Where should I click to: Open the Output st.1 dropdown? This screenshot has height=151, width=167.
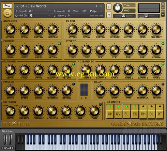[x=49, y=11]
